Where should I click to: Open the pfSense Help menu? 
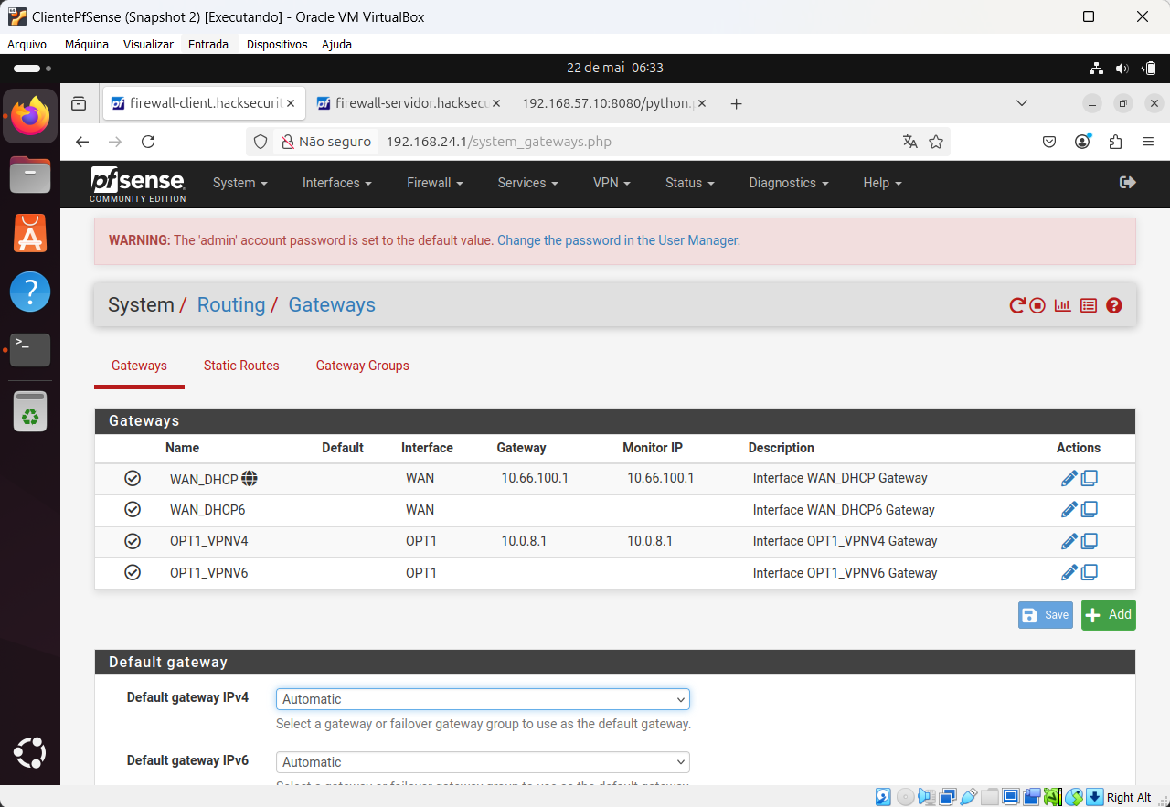click(x=882, y=183)
